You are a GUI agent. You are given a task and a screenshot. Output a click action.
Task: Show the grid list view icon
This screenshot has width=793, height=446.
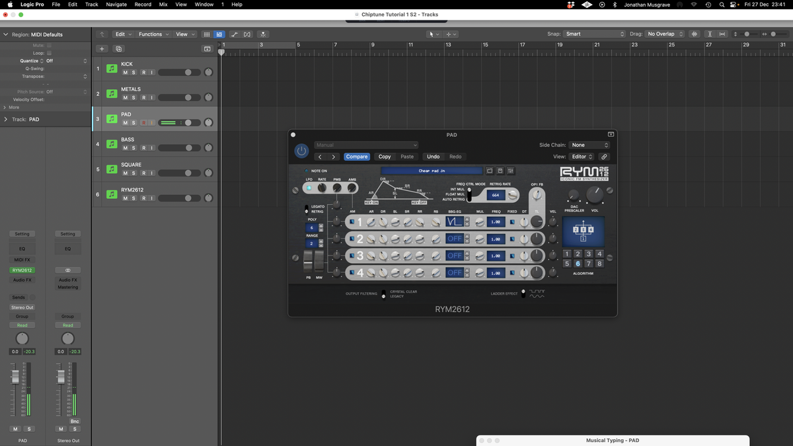coord(207,34)
